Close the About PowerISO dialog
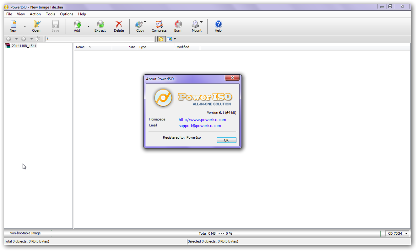 (233, 77)
